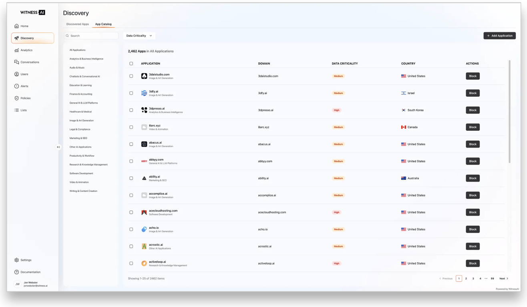Click the acho.io app logo
527x307 pixels.
point(144,229)
